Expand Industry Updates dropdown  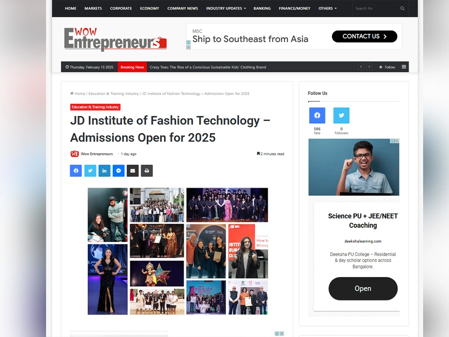(x=226, y=8)
